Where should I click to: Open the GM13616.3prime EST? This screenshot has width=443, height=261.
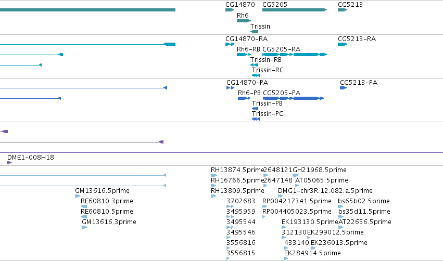pyautogui.click(x=84, y=227)
